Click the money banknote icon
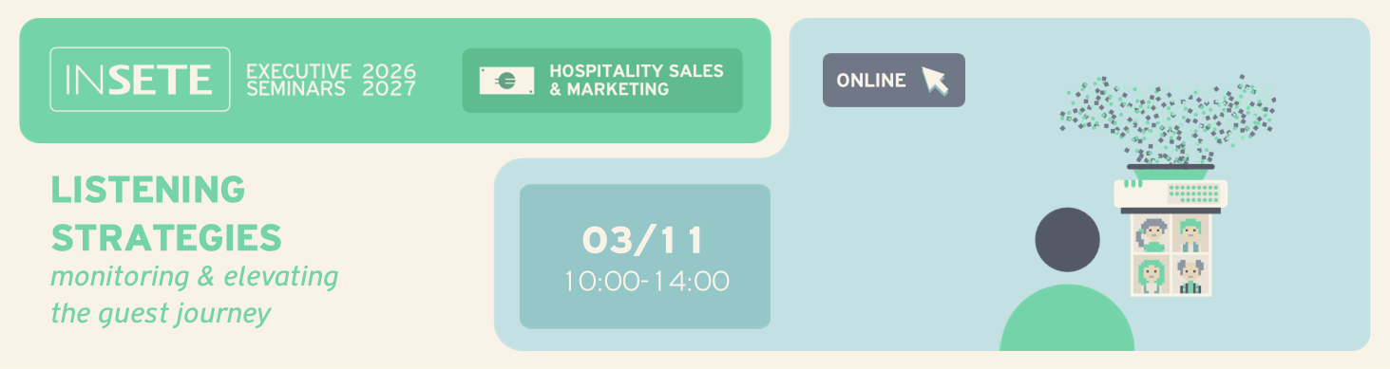This screenshot has width=1390, height=369. [506, 81]
